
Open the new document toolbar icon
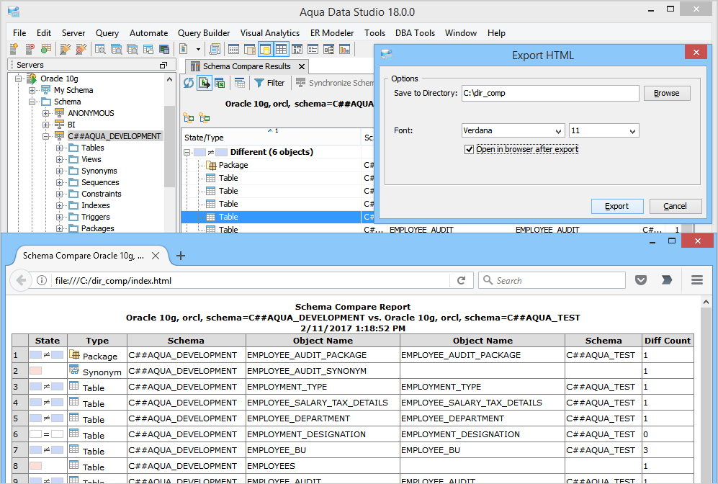pyautogui.click(x=184, y=48)
